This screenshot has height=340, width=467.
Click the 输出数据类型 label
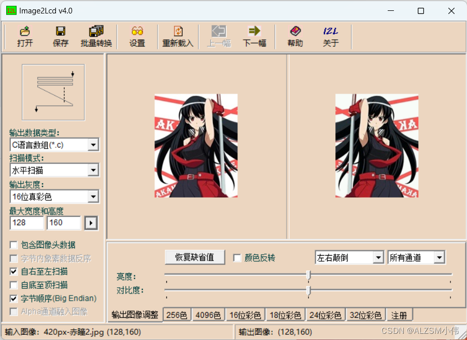(34, 132)
